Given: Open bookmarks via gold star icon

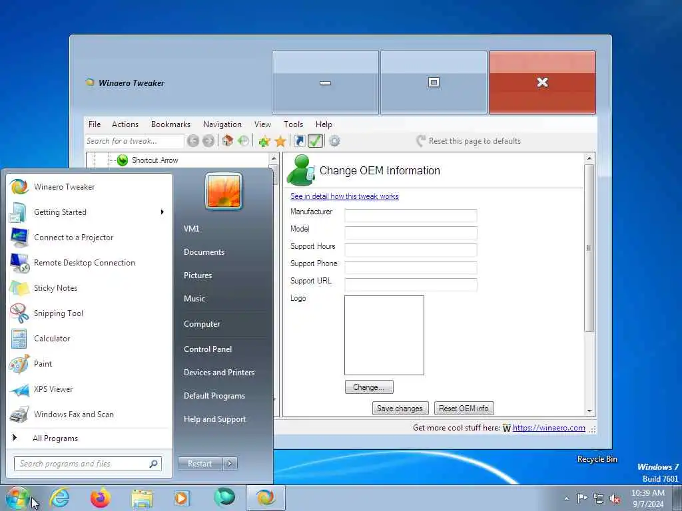Looking at the screenshot, I should pyautogui.click(x=280, y=141).
